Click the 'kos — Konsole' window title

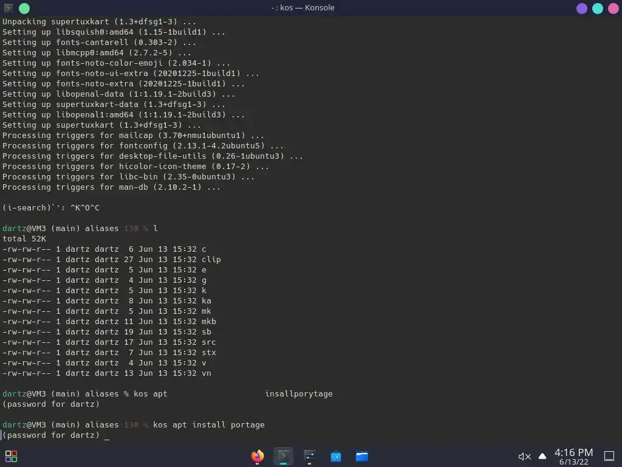(303, 7)
